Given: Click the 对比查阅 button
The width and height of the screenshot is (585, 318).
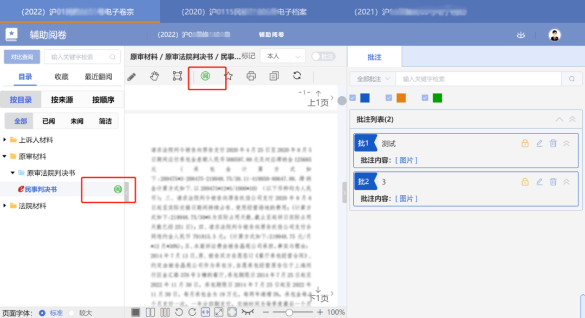Looking at the screenshot, I should [22, 56].
